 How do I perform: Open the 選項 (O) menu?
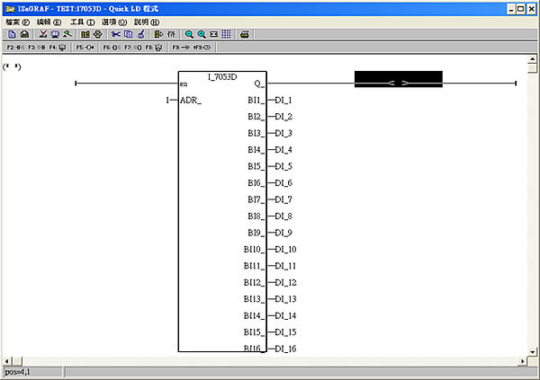113,22
